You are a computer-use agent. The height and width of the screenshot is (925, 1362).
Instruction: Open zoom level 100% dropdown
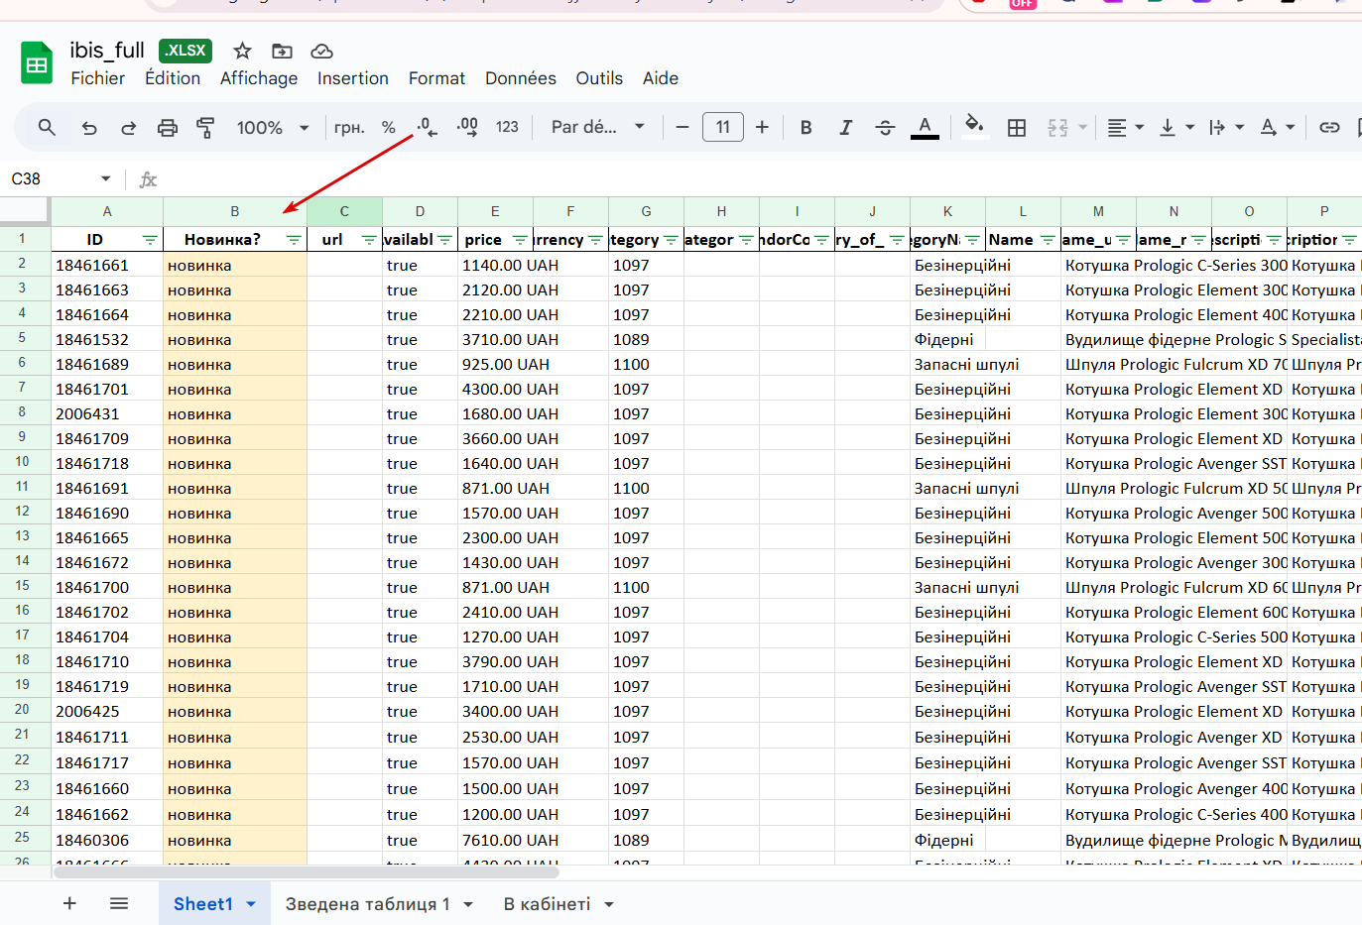[273, 127]
